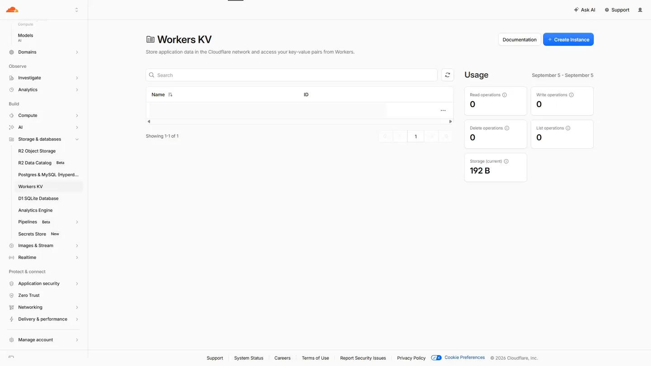This screenshot has height=366, width=651.
Task: Show info for Write operations
Action: tap(571, 95)
